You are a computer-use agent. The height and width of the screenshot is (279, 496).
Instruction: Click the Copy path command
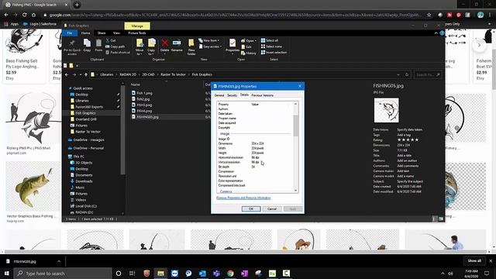pyautogui.click(x=115, y=46)
